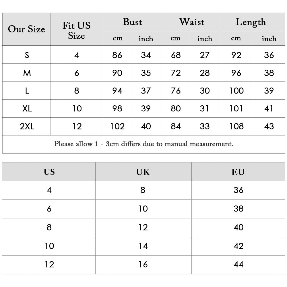Click the S size row label
The width and height of the screenshot is (287, 287).
click(27, 55)
